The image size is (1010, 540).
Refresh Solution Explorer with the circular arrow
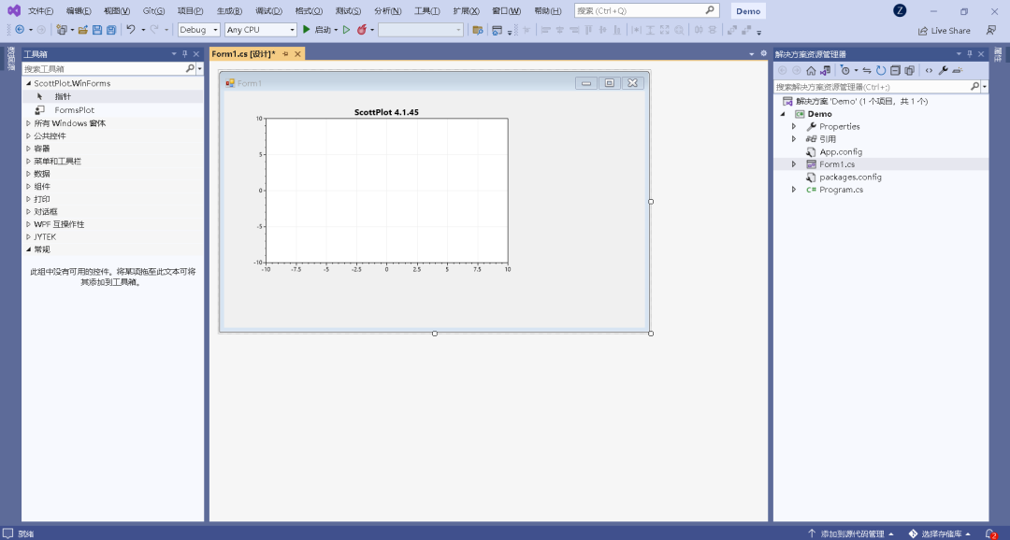tap(881, 70)
